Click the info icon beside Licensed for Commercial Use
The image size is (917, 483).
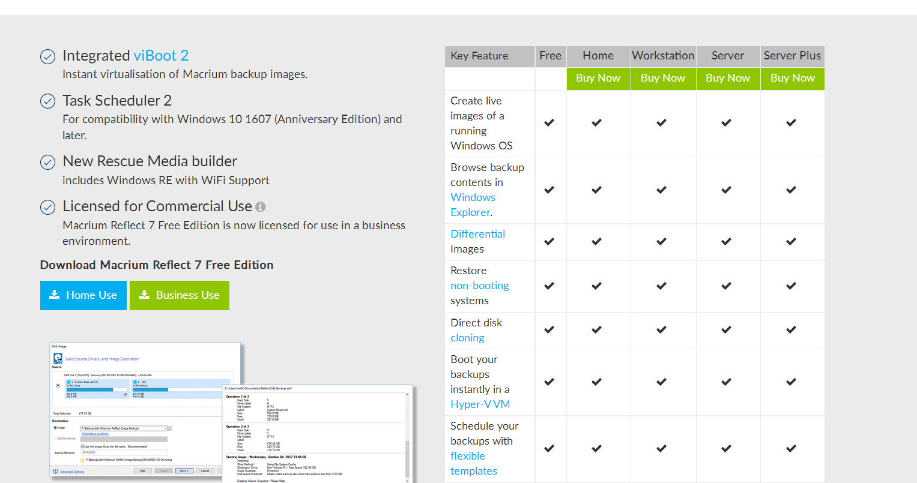pos(260,207)
